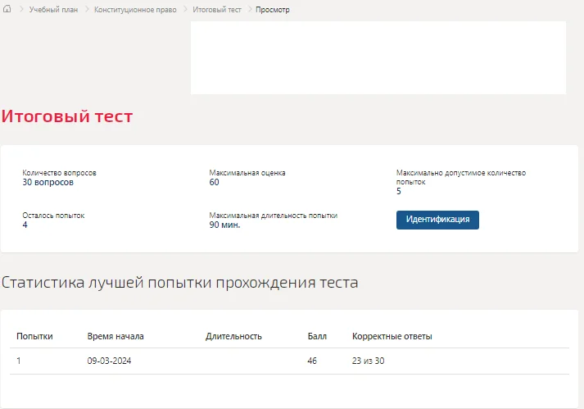Sort by Время начала column header
Screen dimensions: 584x409
115,336
